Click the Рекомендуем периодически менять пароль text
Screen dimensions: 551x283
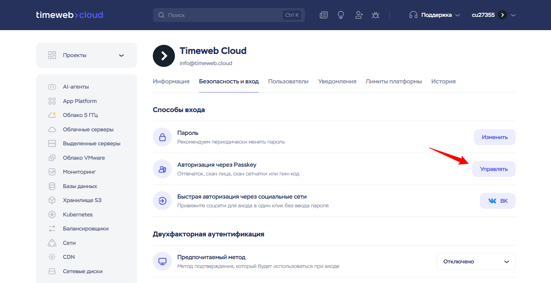pyautogui.click(x=231, y=142)
